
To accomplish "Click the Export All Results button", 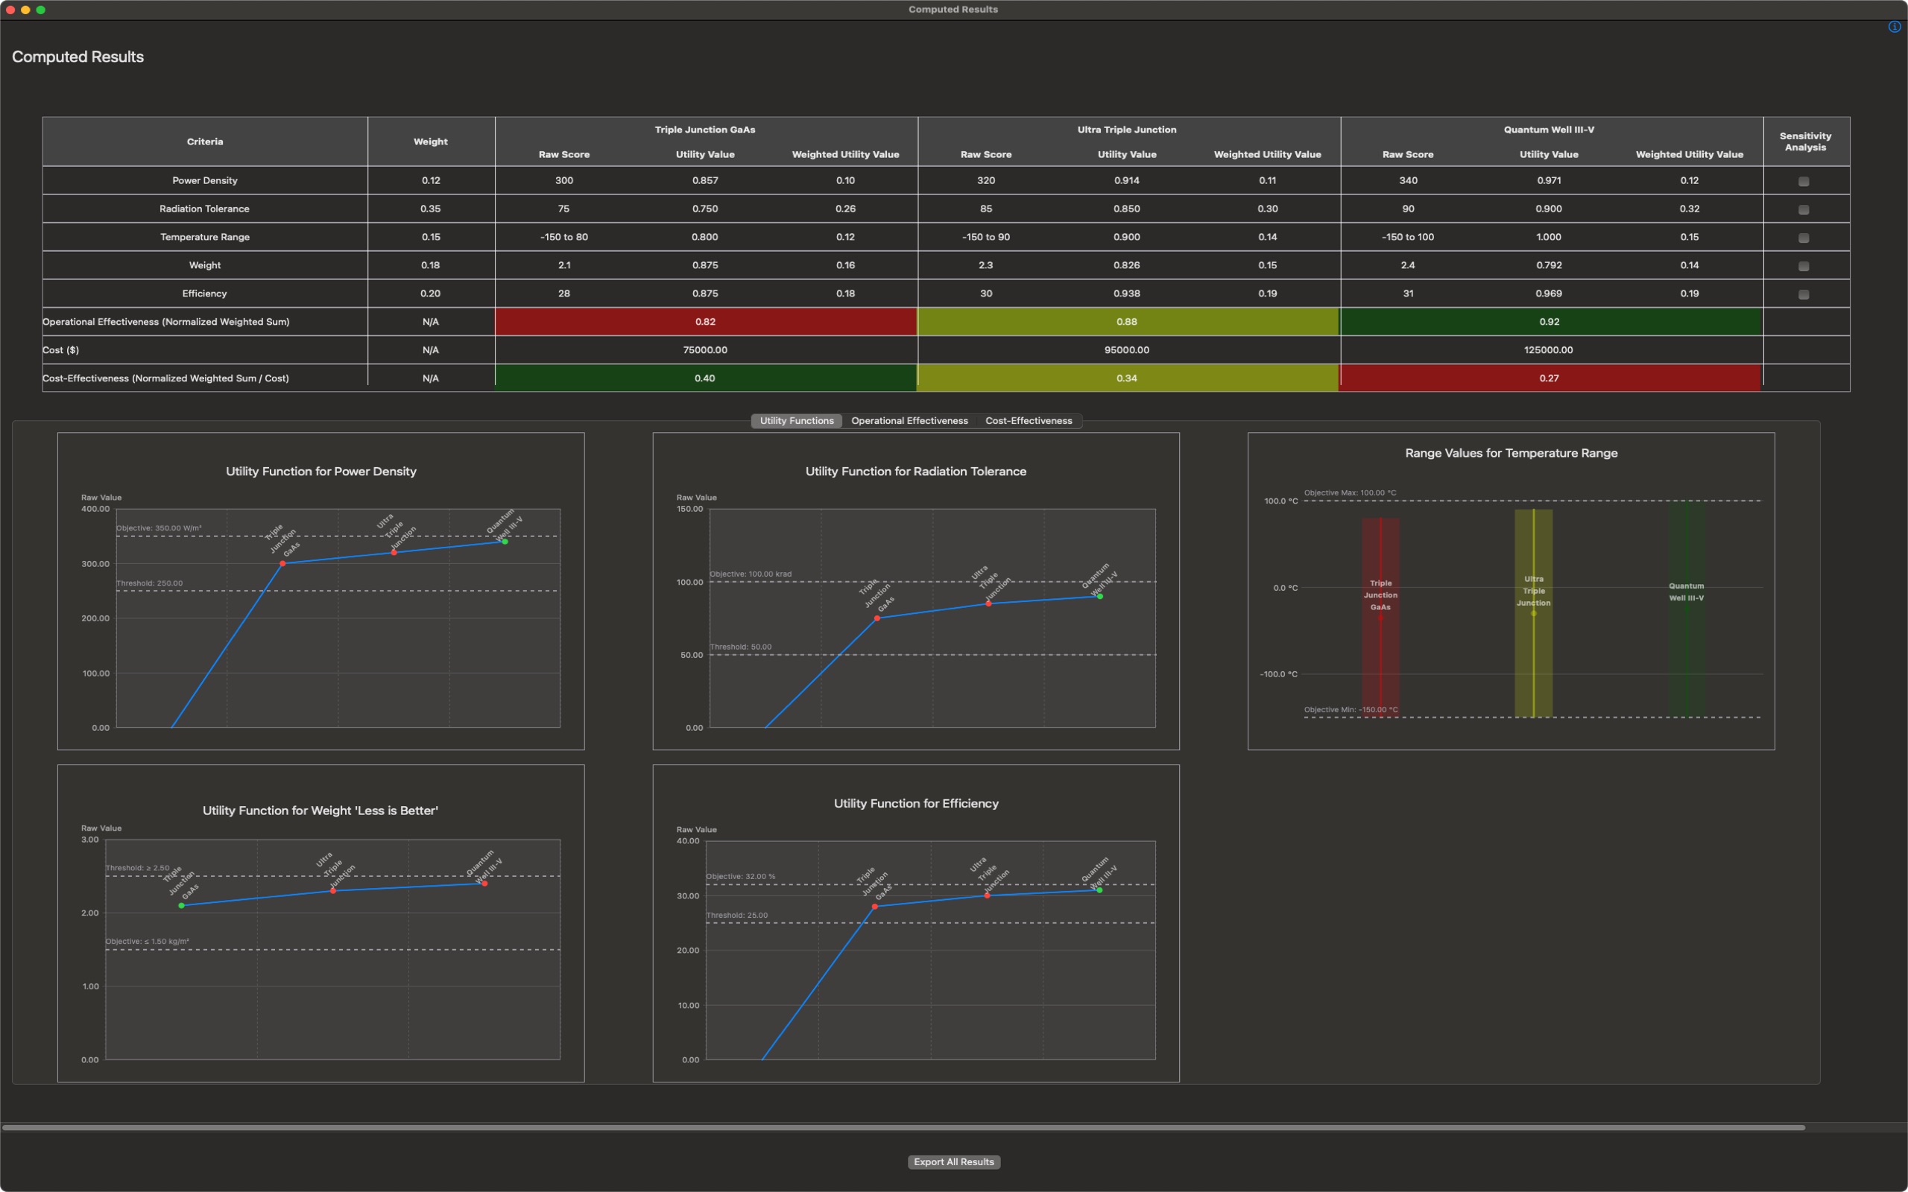I will (953, 1161).
